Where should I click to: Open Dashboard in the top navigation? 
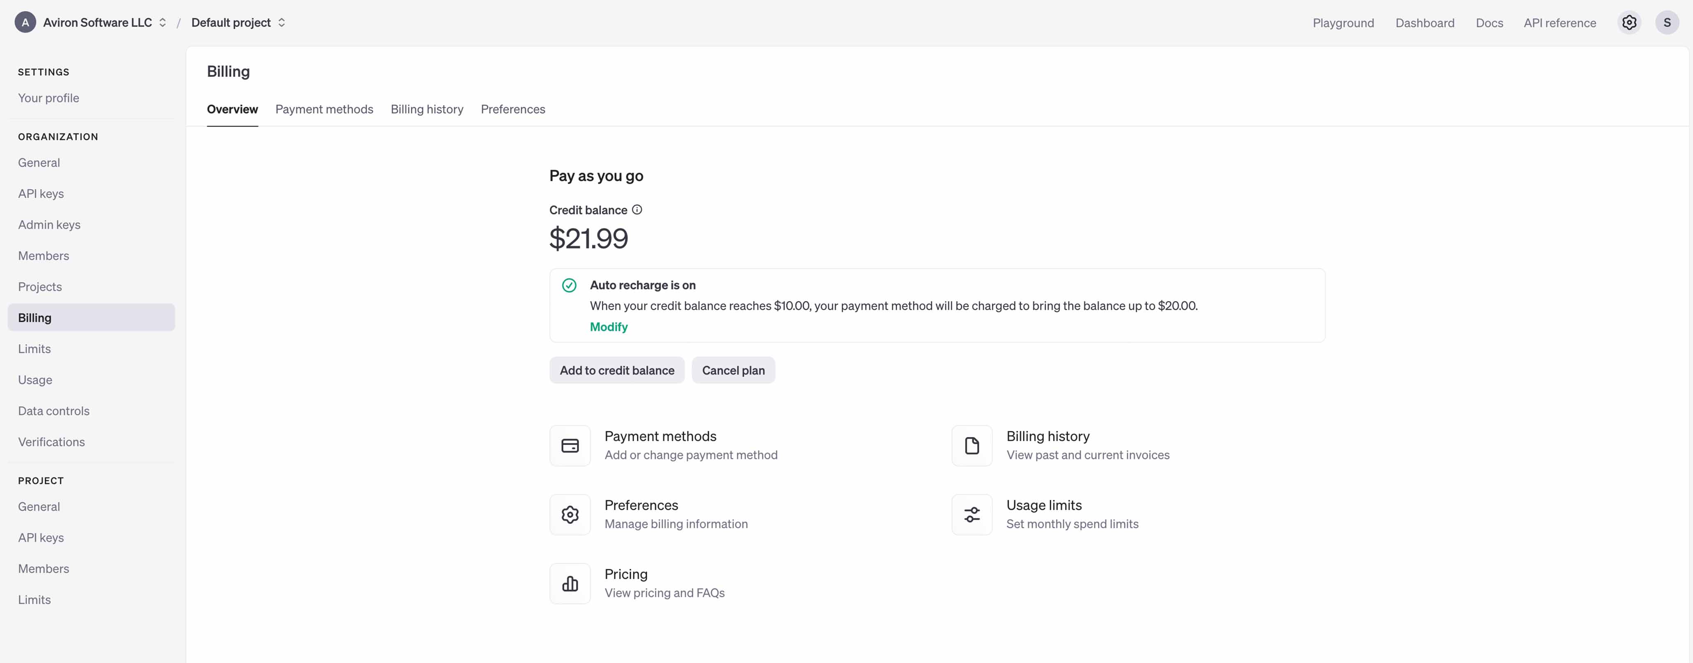pyautogui.click(x=1424, y=23)
